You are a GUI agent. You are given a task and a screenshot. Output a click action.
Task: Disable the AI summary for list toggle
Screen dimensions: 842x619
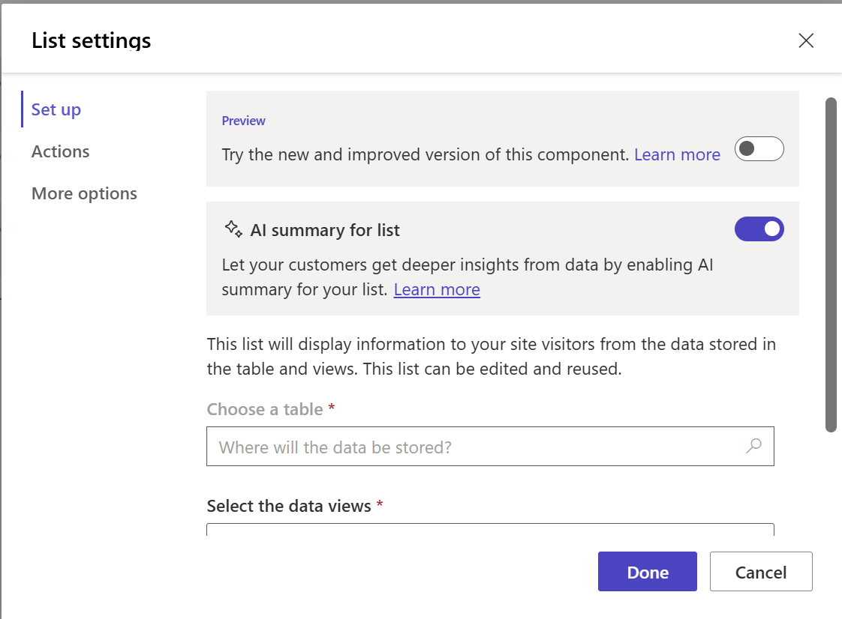click(759, 229)
